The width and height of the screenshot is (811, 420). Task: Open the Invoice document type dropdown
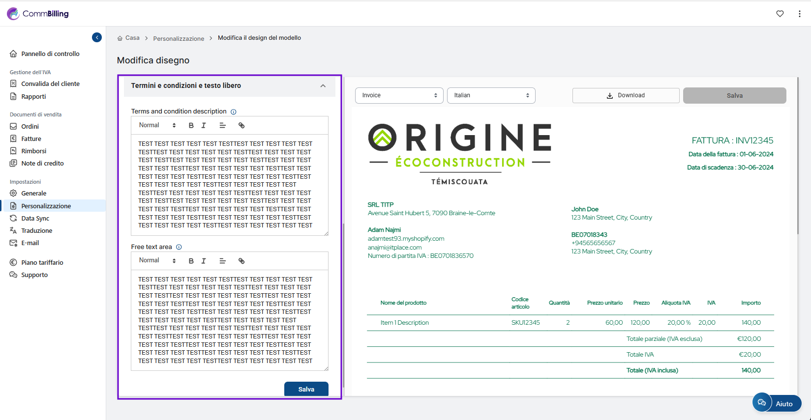399,95
